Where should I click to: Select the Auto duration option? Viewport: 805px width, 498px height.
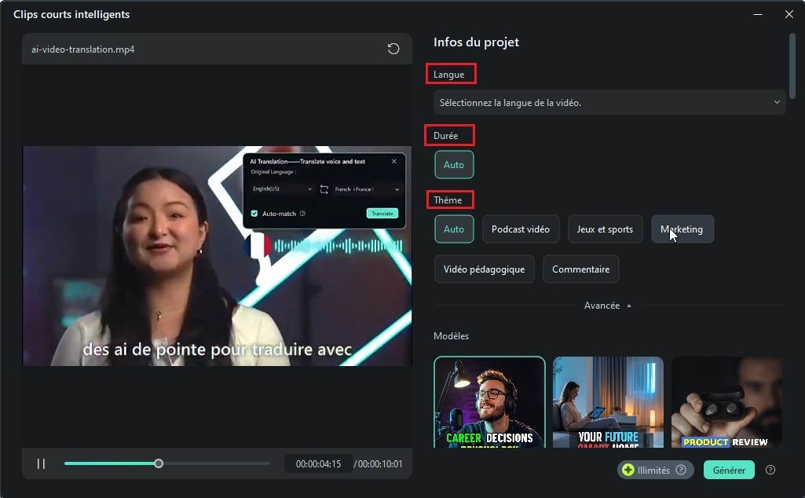point(454,165)
